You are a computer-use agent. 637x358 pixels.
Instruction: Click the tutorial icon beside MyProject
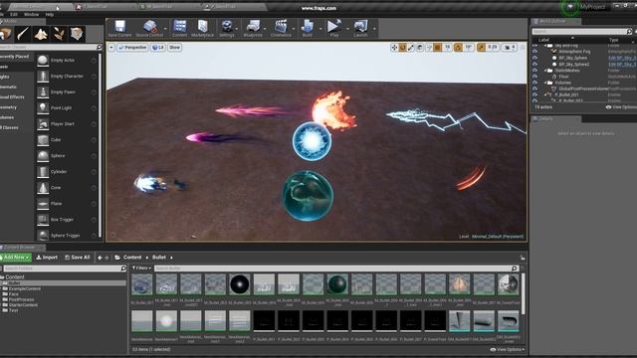pyautogui.click(x=570, y=7)
